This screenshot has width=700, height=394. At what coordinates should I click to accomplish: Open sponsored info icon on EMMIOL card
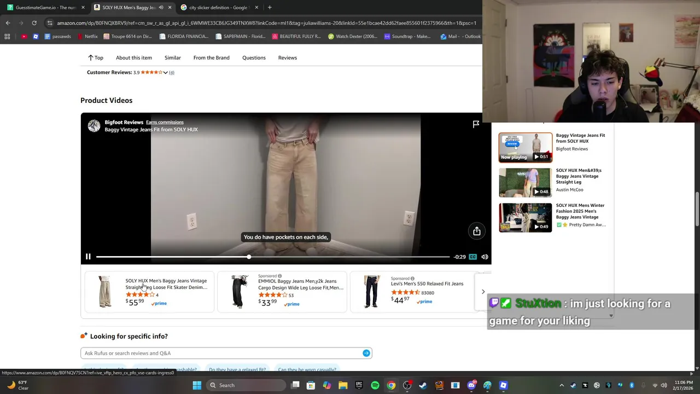tap(279, 276)
